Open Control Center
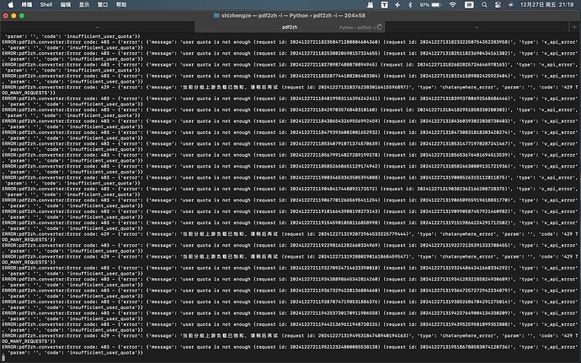The image size is (581, 363). (498, 4)
